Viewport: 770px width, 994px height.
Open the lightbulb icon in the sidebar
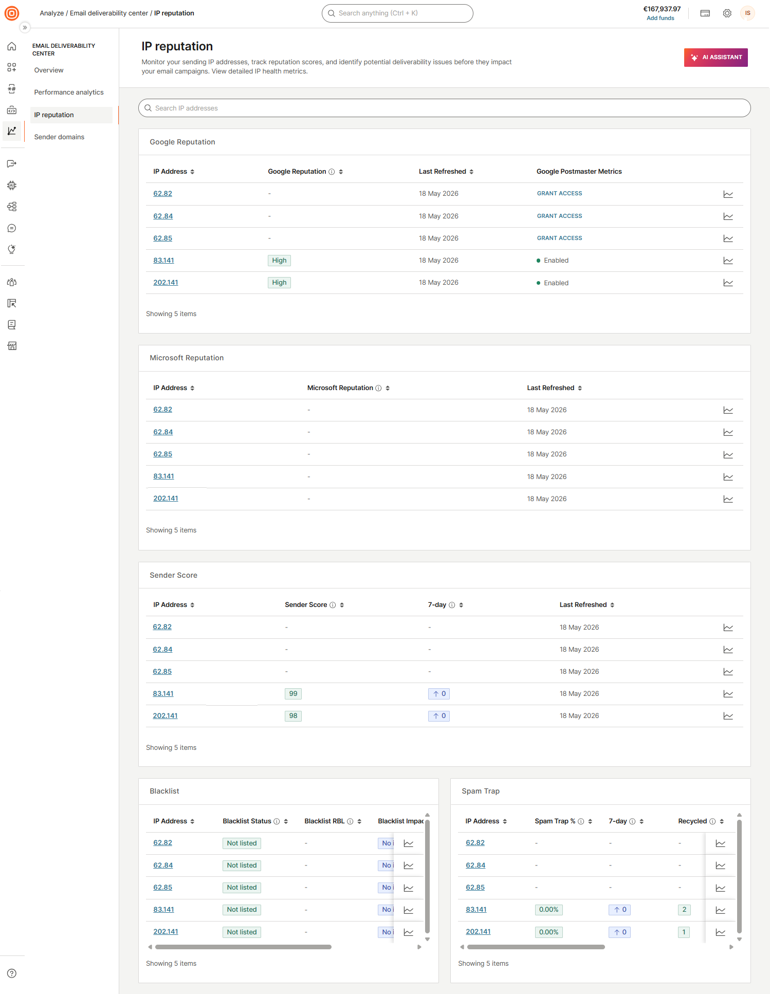click(x=12, y=249)
